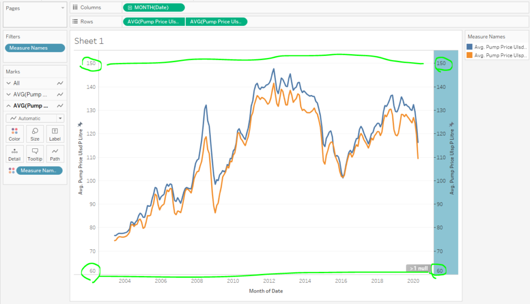Open the Size marks card

point(35,134)
